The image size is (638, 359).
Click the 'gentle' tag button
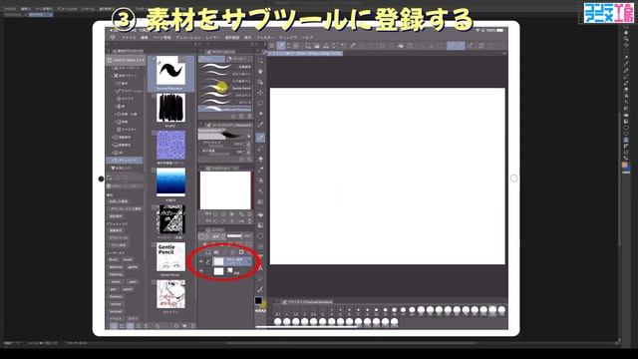click(x=133, y=267)
